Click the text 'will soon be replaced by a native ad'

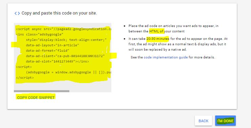158,50
